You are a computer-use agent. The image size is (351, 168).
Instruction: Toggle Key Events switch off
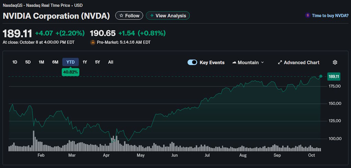tap(192, 63)
